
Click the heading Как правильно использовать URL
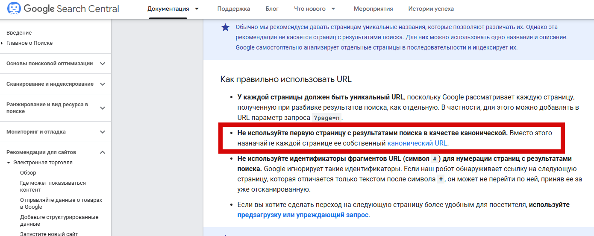coord(286,79)
